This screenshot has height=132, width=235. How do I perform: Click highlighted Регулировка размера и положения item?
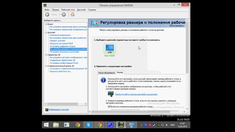point(68,49)
